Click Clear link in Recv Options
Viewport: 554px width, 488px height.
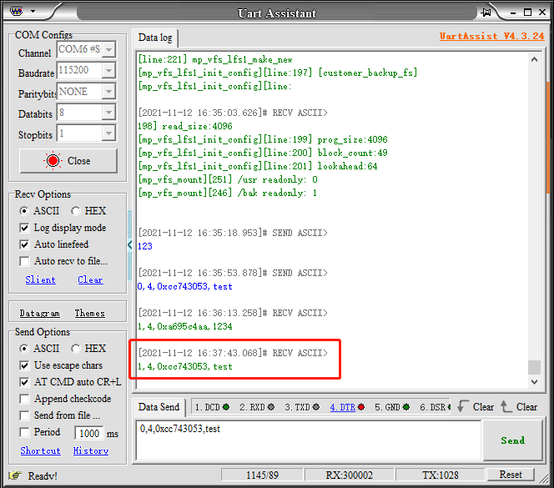tap(90, 279)
